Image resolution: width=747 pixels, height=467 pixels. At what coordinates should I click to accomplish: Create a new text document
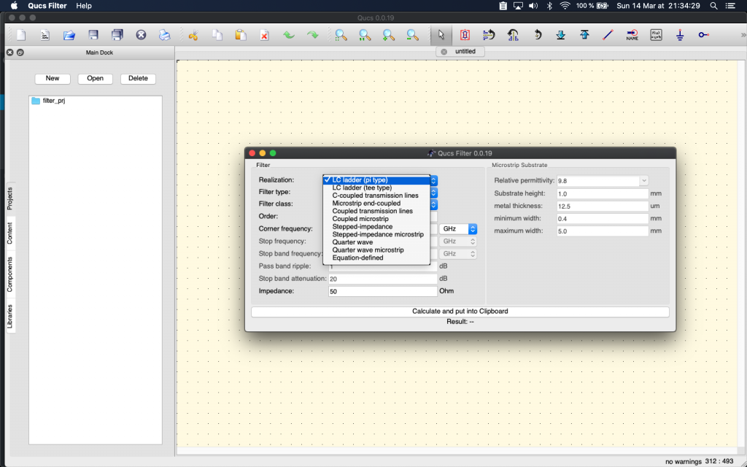point(44,35)
